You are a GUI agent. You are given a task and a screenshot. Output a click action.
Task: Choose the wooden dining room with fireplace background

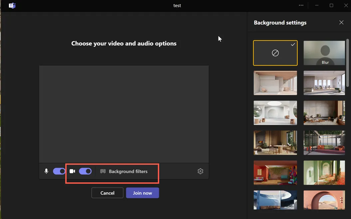point(275,143)
